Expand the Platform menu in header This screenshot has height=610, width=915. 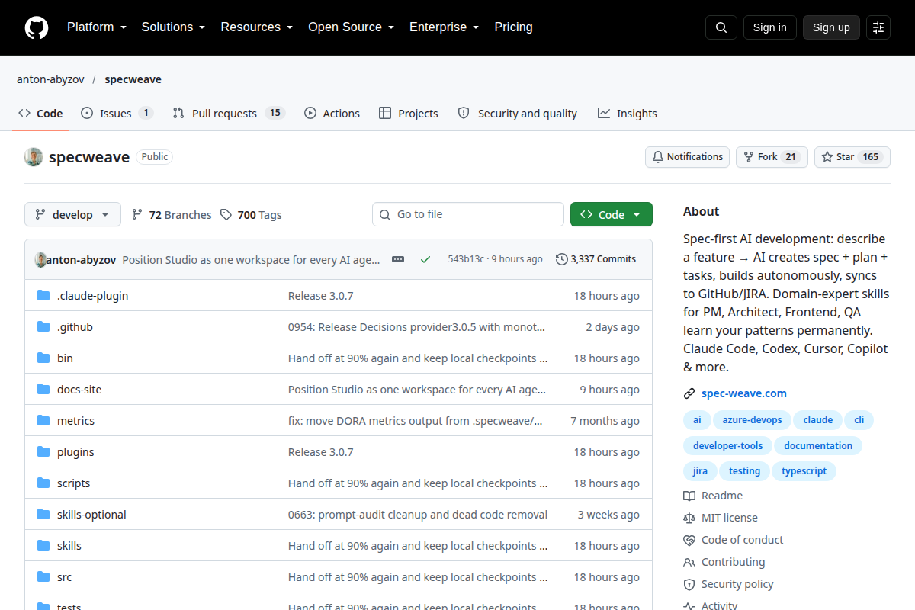pos(96,27)
